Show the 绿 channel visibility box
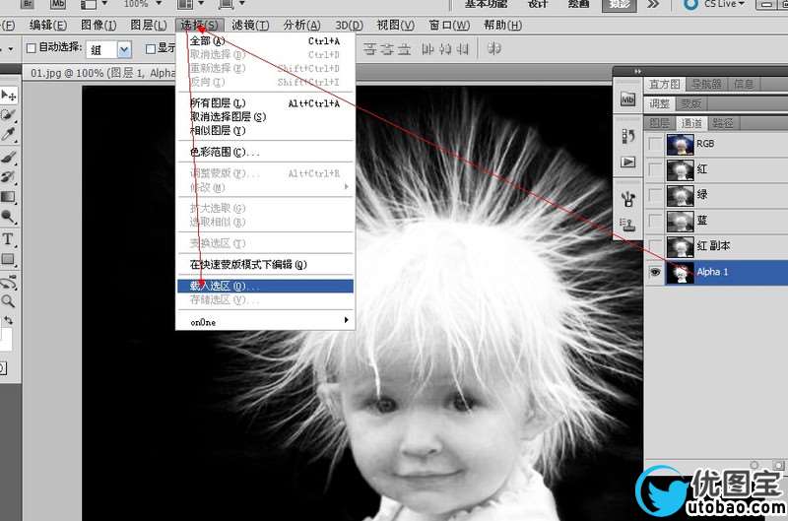The width and height of the screenshot is (788, 521). [655, 195]
